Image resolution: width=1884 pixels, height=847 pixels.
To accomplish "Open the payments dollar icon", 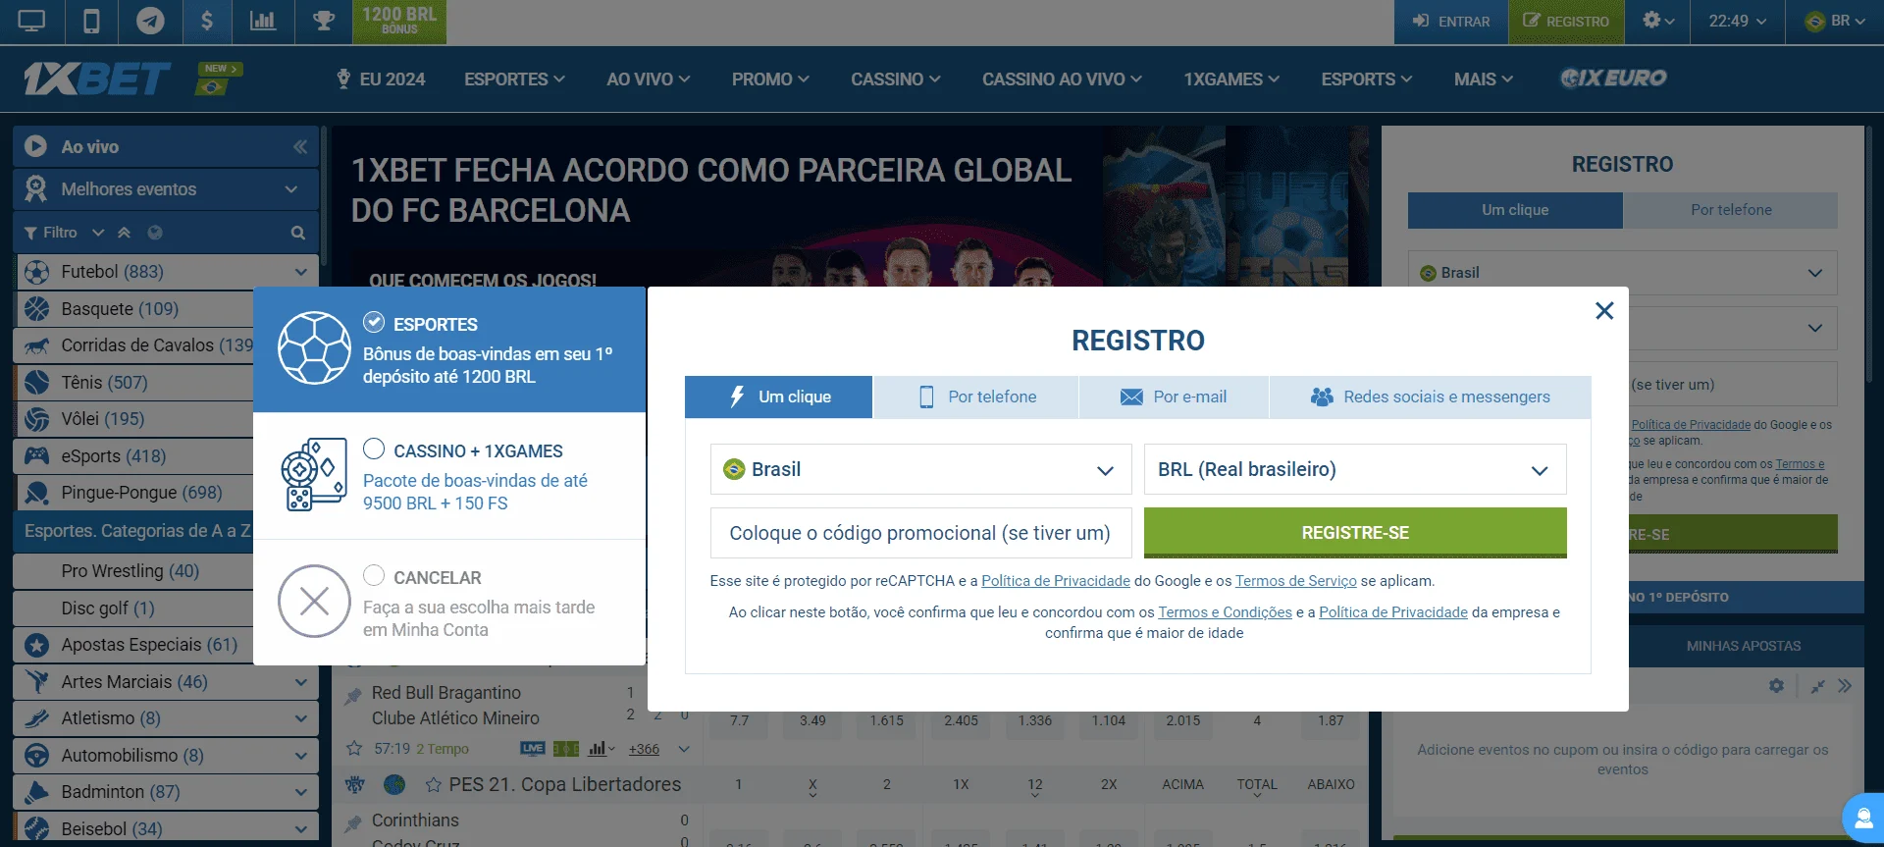I will [207, 21].
